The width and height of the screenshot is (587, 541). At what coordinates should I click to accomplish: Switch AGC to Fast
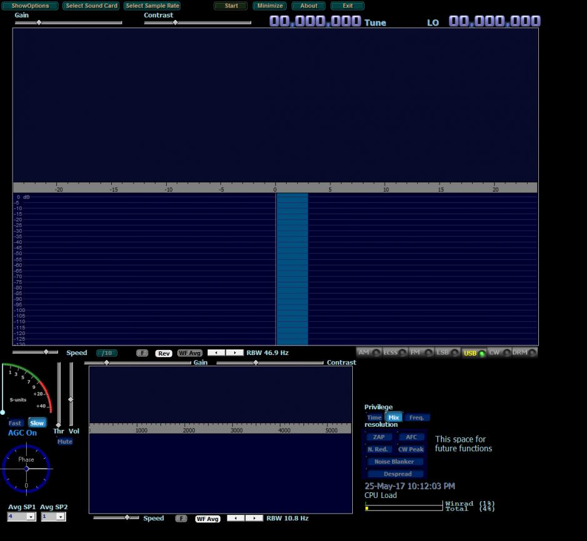(16, 423)
